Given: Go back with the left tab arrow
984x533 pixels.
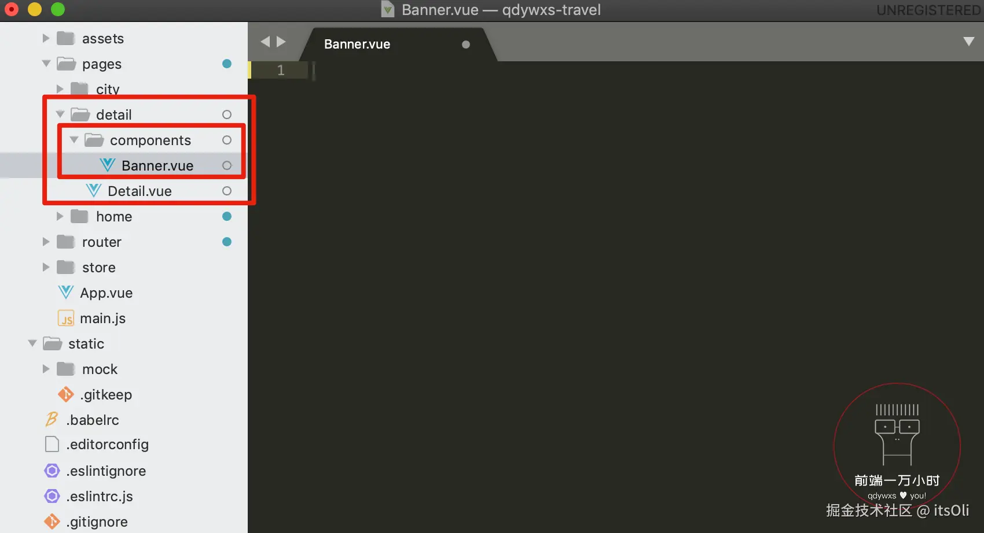Looking at the screenshot, I should (x=265, y=42).
